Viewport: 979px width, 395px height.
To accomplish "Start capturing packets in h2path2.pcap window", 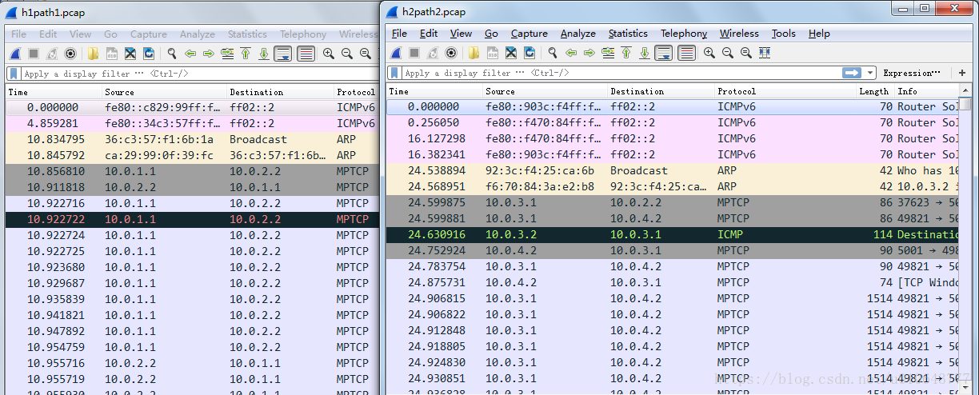I will point(396,53).
